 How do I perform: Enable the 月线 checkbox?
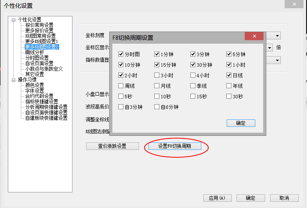(157, 86)
